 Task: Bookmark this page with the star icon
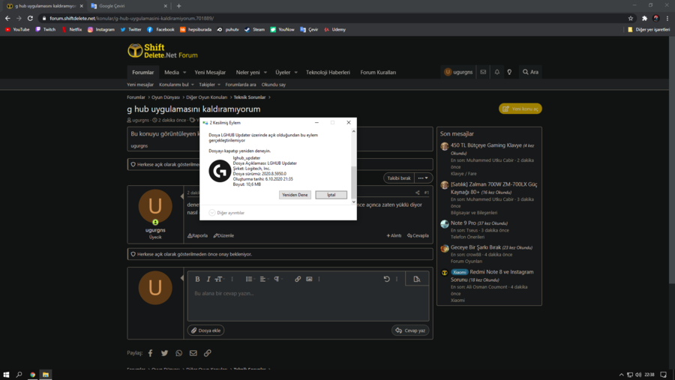tap(631, 18)
